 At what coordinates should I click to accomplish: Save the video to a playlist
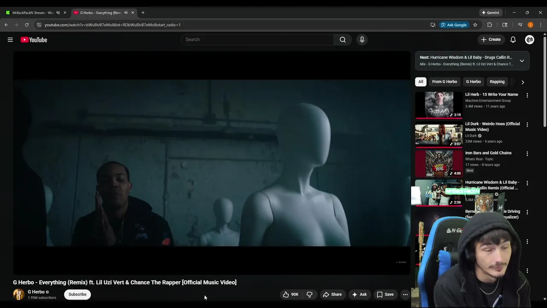coord(385,294)
